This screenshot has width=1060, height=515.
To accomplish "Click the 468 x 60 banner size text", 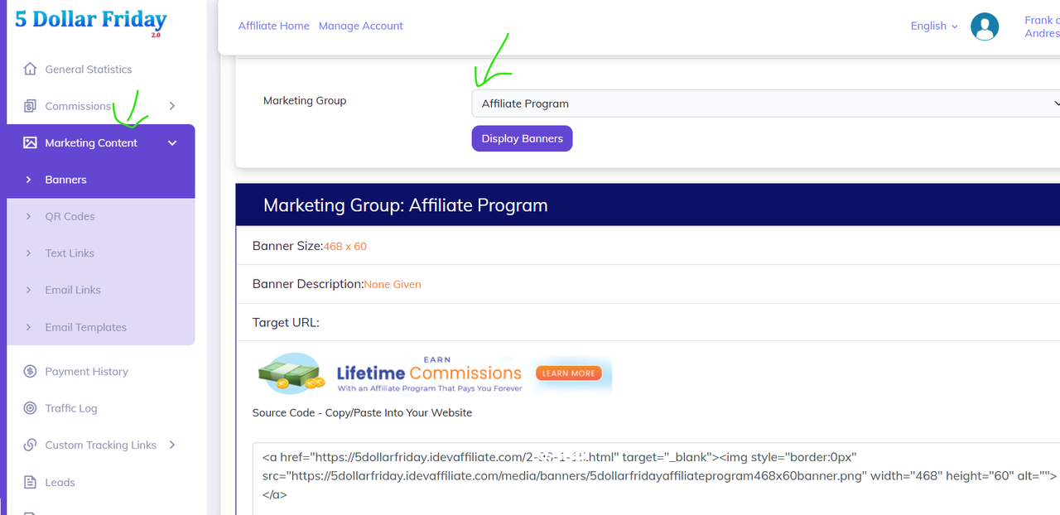I will 344,247.
